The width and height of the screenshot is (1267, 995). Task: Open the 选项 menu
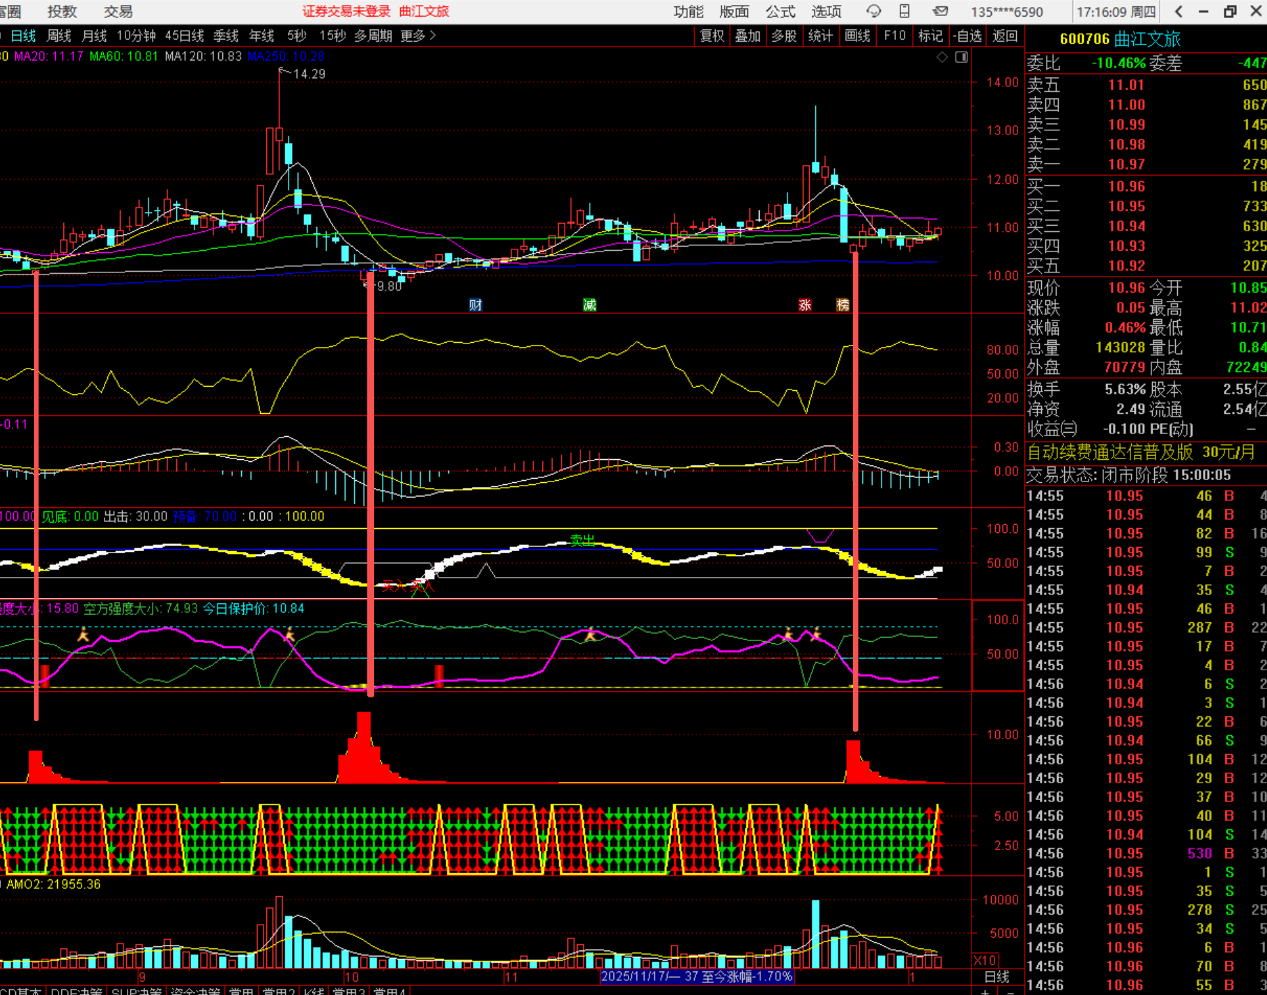pos(827,11)
